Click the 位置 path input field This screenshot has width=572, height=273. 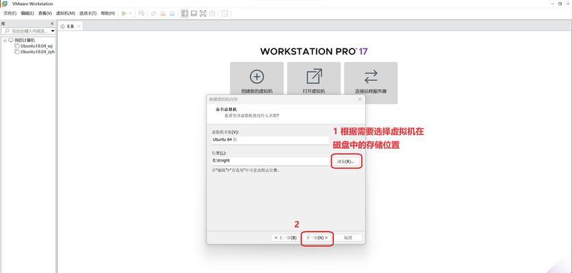pyautogui.click(x=270, y=160)
